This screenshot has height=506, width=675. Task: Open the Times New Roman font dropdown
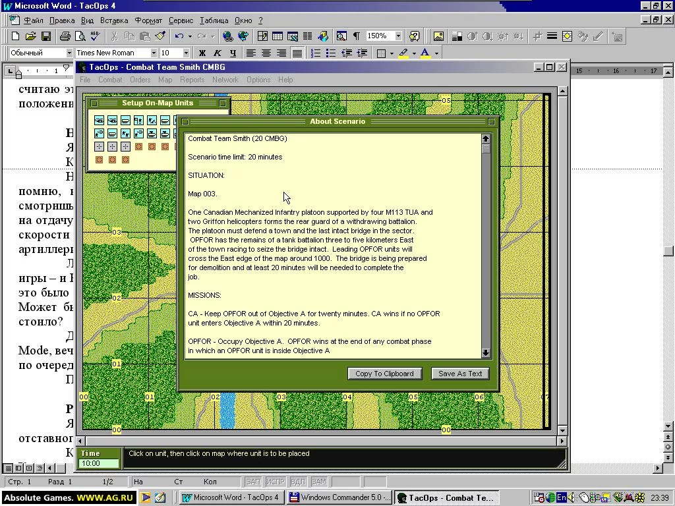point(154,53)
